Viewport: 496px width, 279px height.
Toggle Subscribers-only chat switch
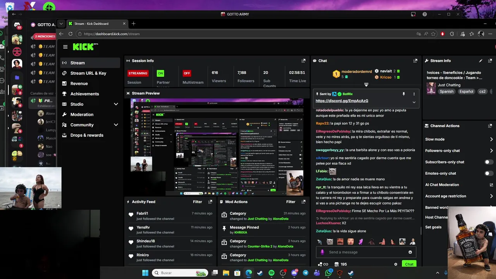point(489,162)
